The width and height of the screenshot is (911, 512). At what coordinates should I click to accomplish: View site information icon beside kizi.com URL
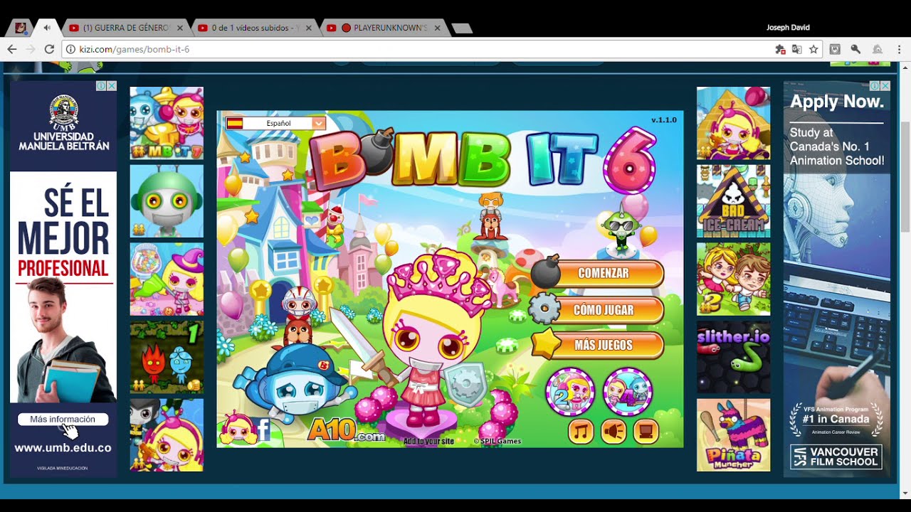(x=70, y=49)
